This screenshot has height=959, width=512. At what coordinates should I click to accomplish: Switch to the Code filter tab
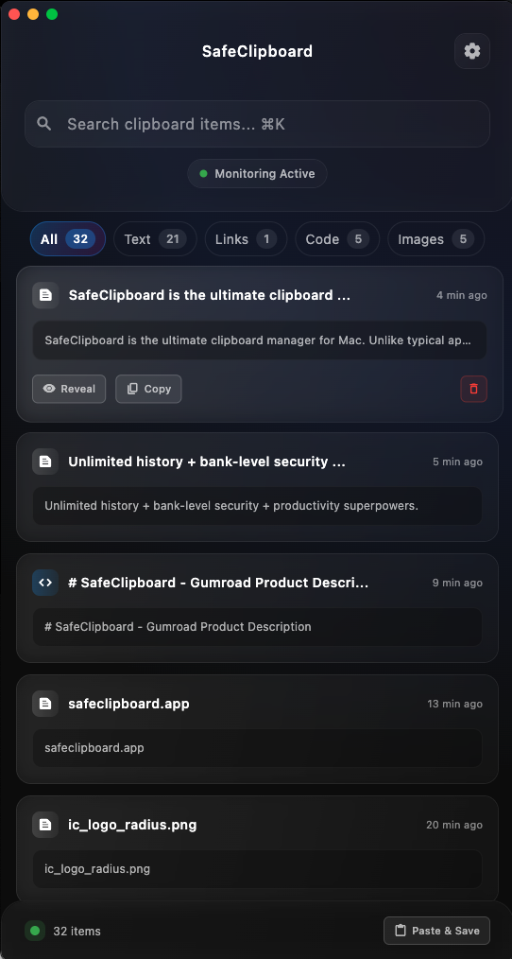(x=337, y=239)
